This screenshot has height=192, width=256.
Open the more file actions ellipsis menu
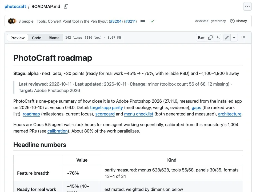coord(247,6)
